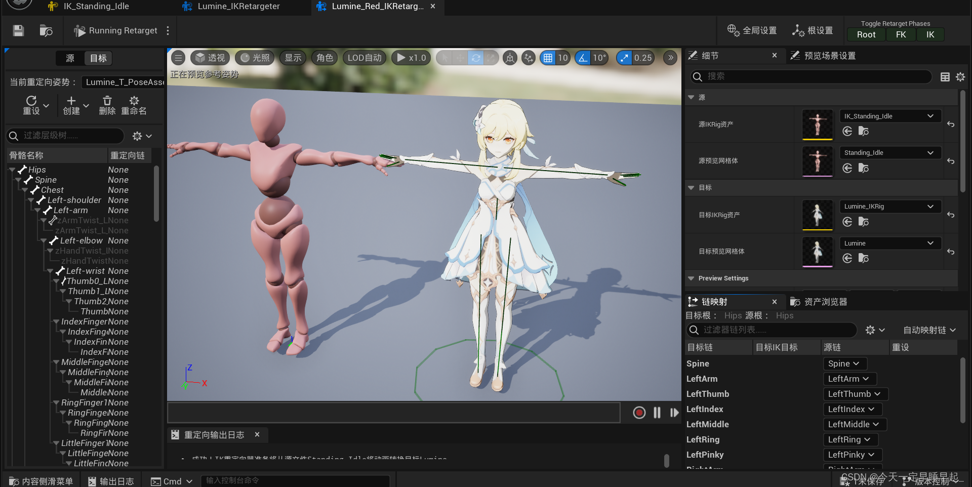Open the viewport hamburger menu

pyautogui.click(x=178, y=58)
